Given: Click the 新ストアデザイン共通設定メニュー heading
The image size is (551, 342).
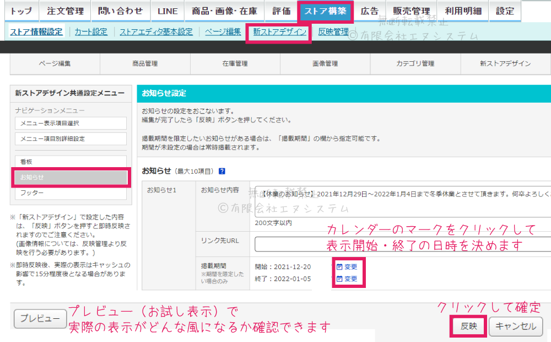Looking at the screenshot, I should point(69,93).
